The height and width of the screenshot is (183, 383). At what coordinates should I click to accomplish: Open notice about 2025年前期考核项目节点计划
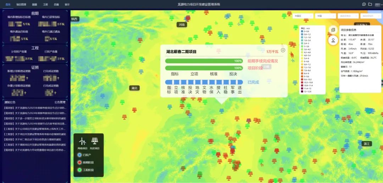click(x=35, y=107)
